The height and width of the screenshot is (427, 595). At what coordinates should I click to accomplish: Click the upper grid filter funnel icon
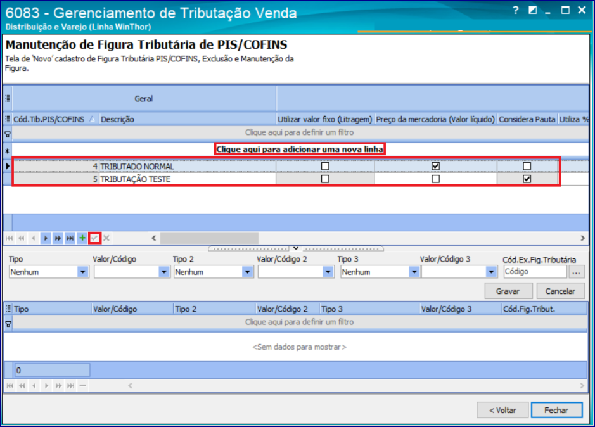(7, 134)
